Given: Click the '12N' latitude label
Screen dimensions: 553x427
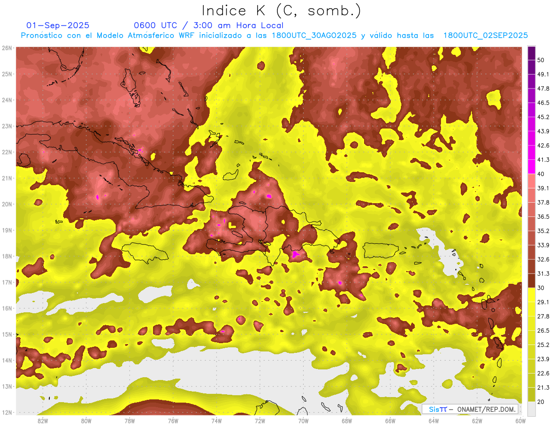Looking at the screenshot, I should click(x=7, y=412).
